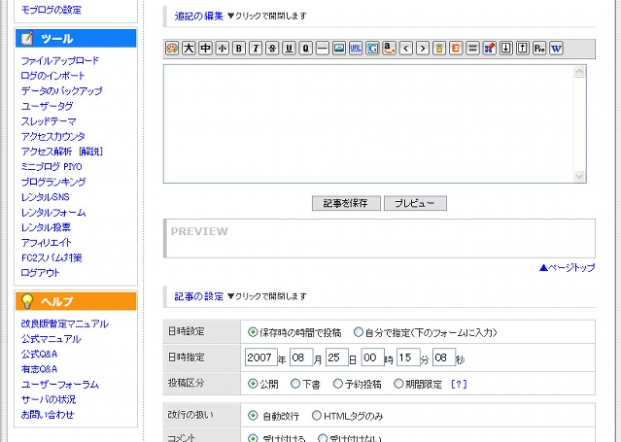Open ブログランキング sidebar link
The image size is (621, 442).
pos(53,182)
